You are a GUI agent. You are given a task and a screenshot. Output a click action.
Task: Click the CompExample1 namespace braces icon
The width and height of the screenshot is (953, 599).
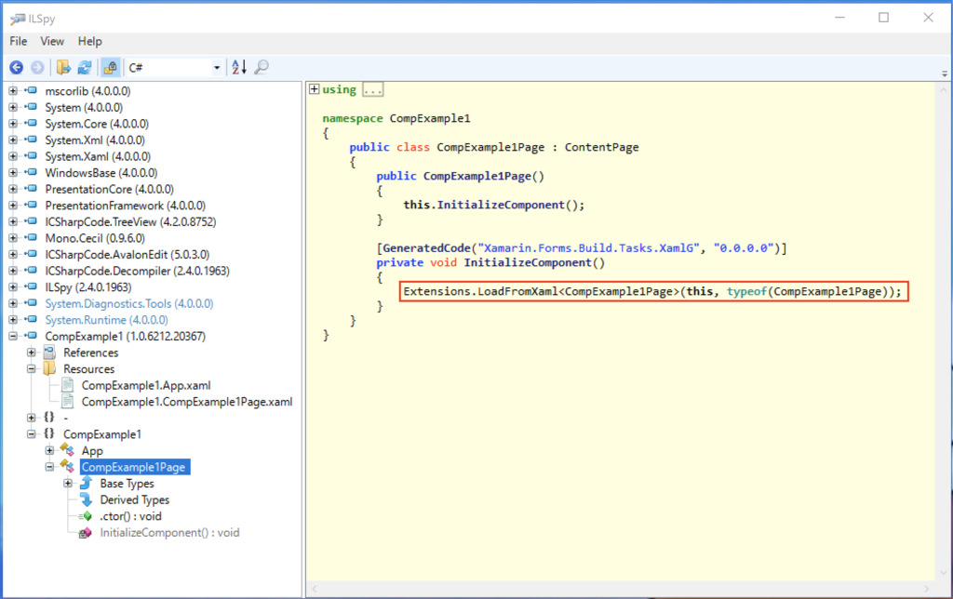49,433
